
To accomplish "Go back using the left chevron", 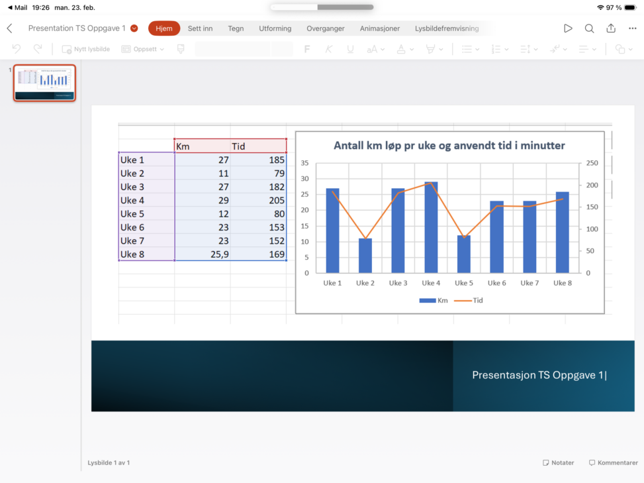I will (9, 28).
